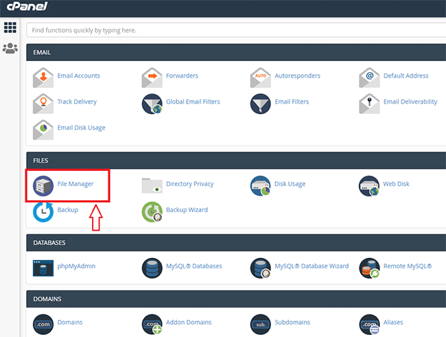This screenshot has width=446, height=337.
Task: Click the Addon Domains plus icon
Action: click(152, 325)
